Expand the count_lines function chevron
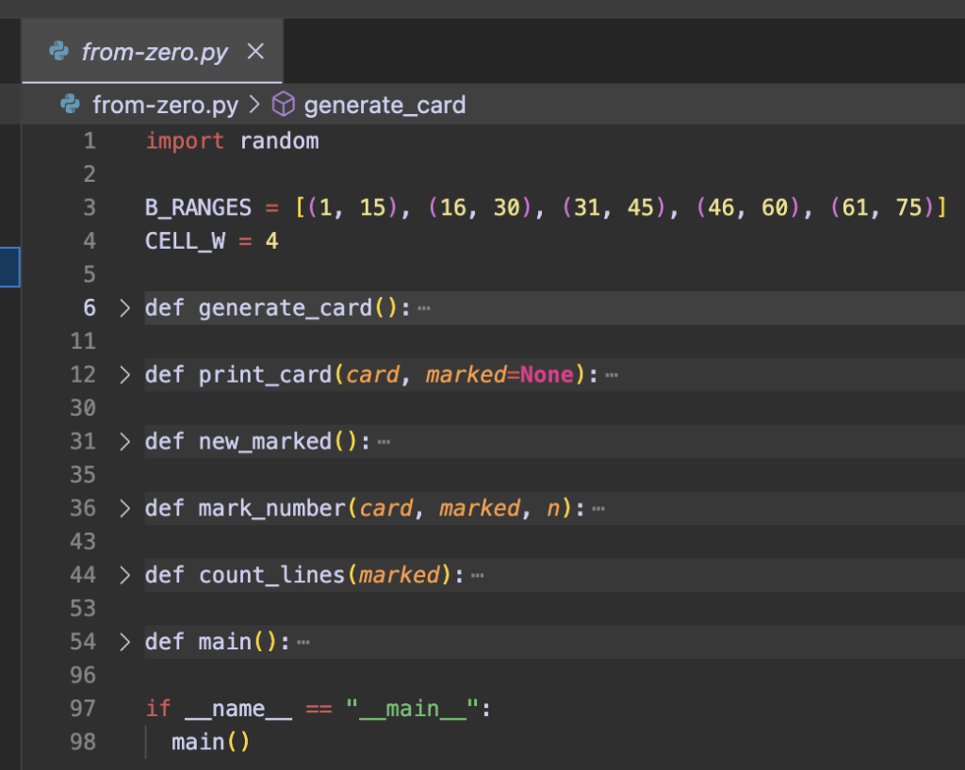Screen dimensions: 965x770 point(124,576)
